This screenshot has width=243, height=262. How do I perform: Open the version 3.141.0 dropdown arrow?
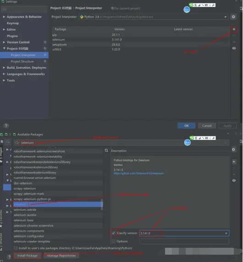pos(226,233)
